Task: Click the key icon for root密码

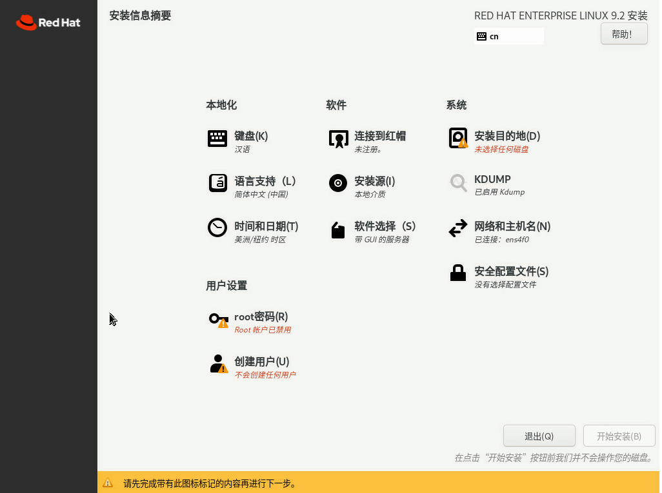Action: pyautogui.click(x=218, y=319)
